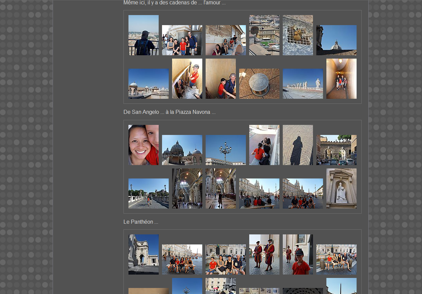
Task: Open basilica interior photo with lone walker
Action: tap(220, 189)
